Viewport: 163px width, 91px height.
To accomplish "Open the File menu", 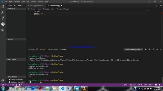I will (6, 2).
